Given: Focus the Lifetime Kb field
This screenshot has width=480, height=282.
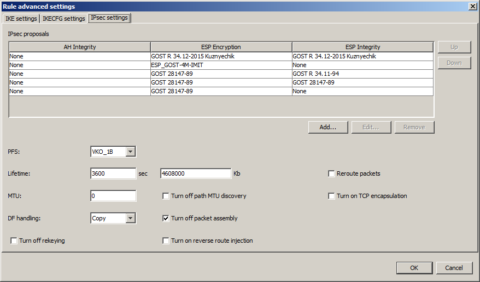Looking at the screenshot, I should tap(196, 173).
